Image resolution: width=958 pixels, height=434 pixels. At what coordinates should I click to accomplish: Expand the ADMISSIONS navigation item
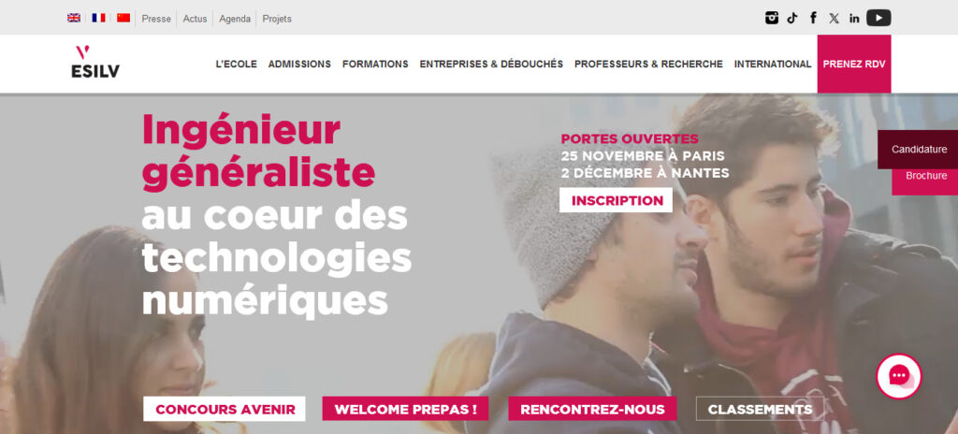point(299,65)
